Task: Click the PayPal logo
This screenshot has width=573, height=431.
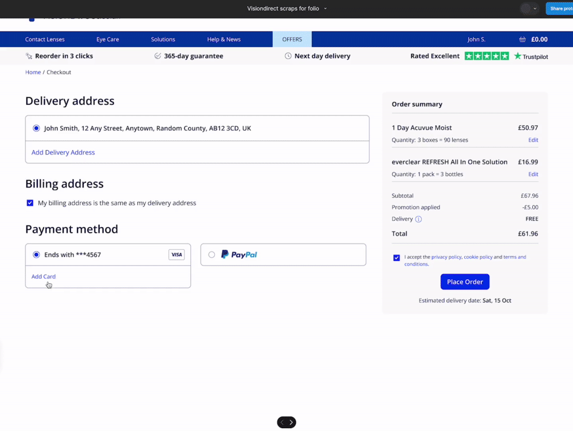Action: [x=239, y=254]
